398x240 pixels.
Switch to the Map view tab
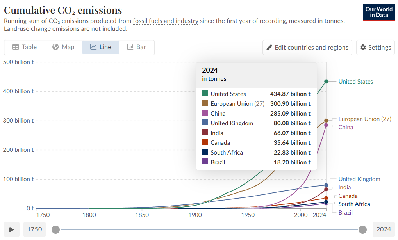pyautogui.click(x=63, y=47)
